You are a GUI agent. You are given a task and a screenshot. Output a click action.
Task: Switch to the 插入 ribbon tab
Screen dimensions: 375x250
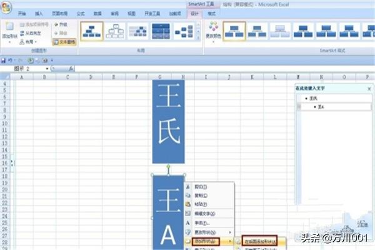[39, 14]
